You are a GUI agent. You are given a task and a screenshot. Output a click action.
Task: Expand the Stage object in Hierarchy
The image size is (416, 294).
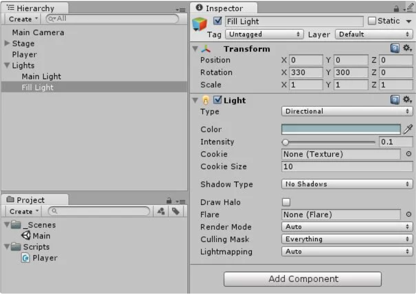point(7,43)
